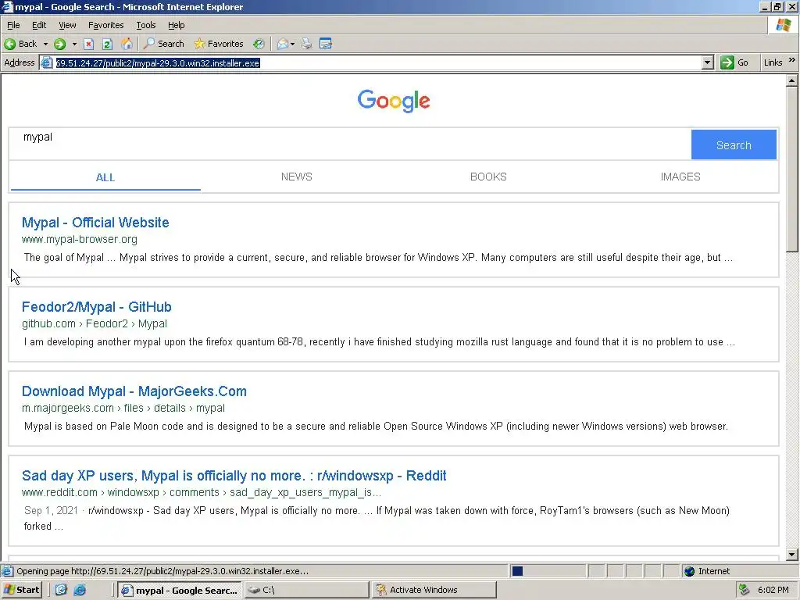Click the Print icon
Viewport: 800px width, 600px height.
pyautogui.click(x=306, y=44)
